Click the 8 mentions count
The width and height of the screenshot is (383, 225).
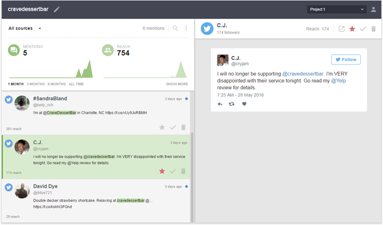(153, 28)
